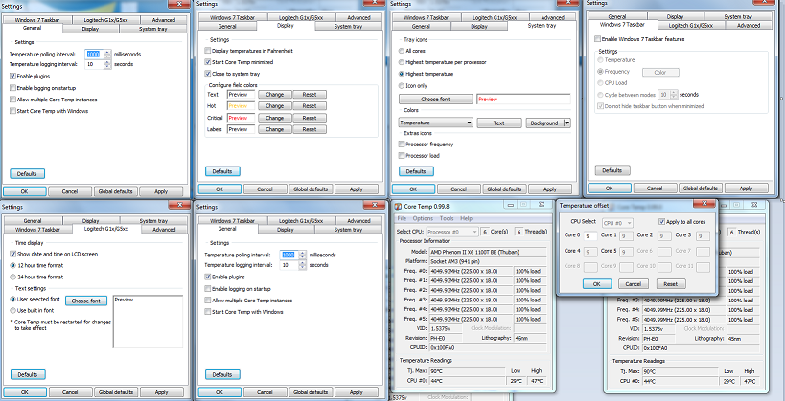Enable Display temperatures in Fahrenheit
This screenshot has width=785, height=401.
pos(205,50)
